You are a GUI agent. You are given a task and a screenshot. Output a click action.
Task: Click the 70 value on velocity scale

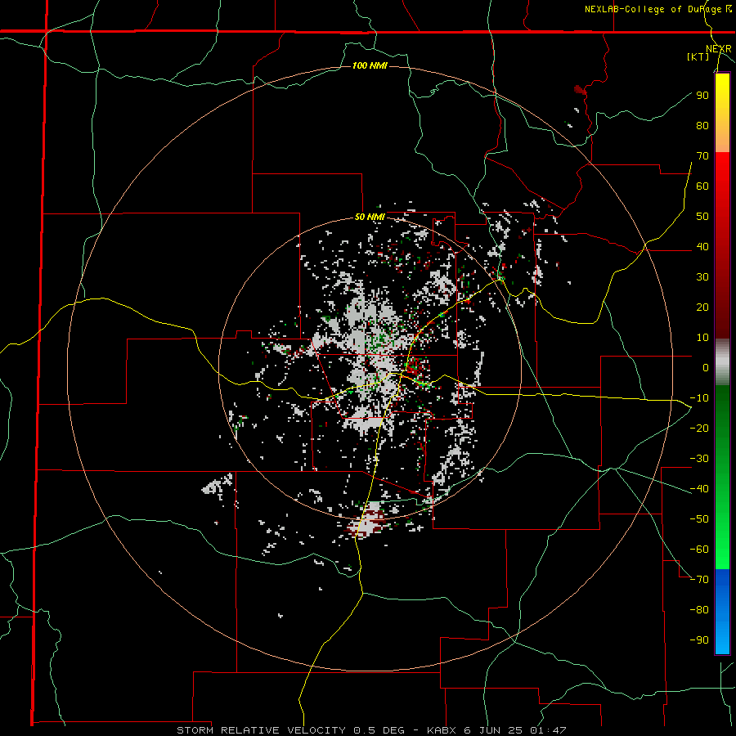pos(702,156)
